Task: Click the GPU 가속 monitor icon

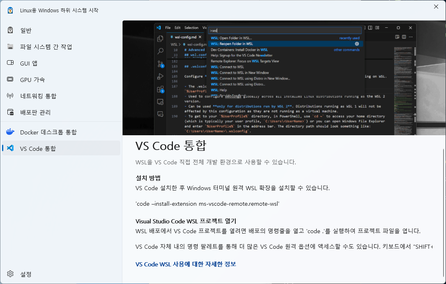Action: coord(11,80)
